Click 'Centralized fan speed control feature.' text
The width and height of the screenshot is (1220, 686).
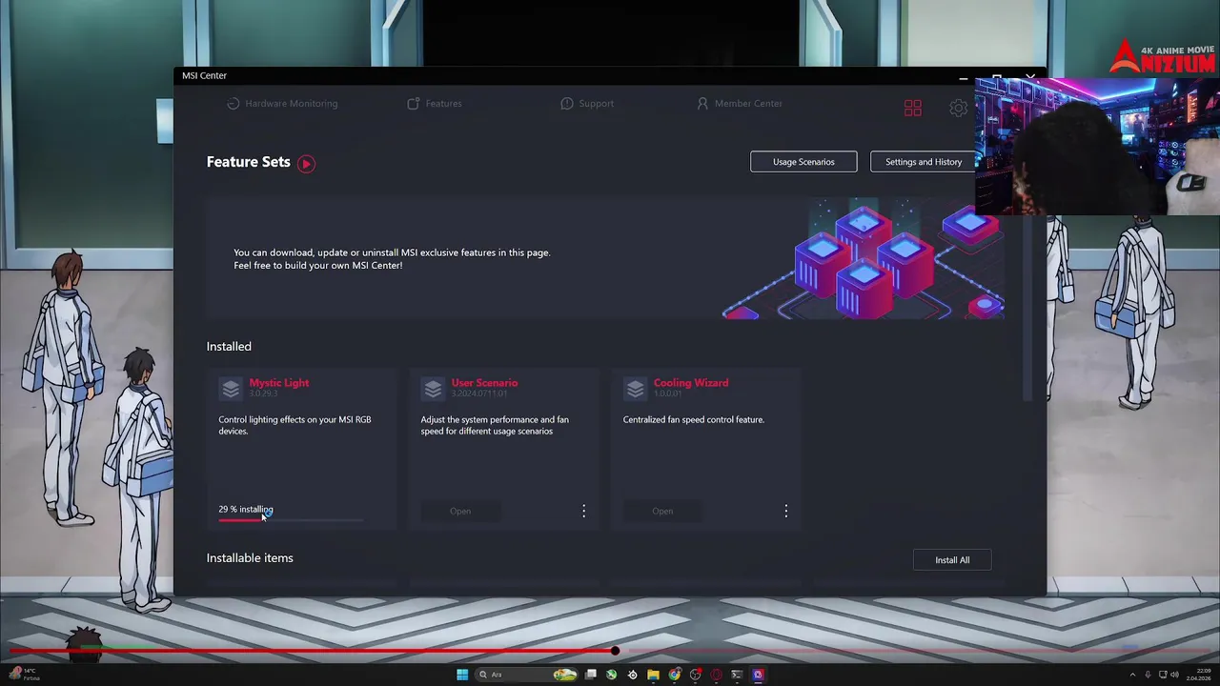click(694, 419)
